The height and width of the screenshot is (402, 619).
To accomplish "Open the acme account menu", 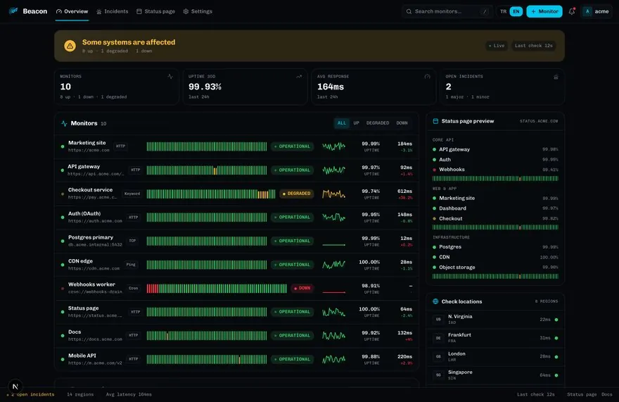I will (596, 11).
